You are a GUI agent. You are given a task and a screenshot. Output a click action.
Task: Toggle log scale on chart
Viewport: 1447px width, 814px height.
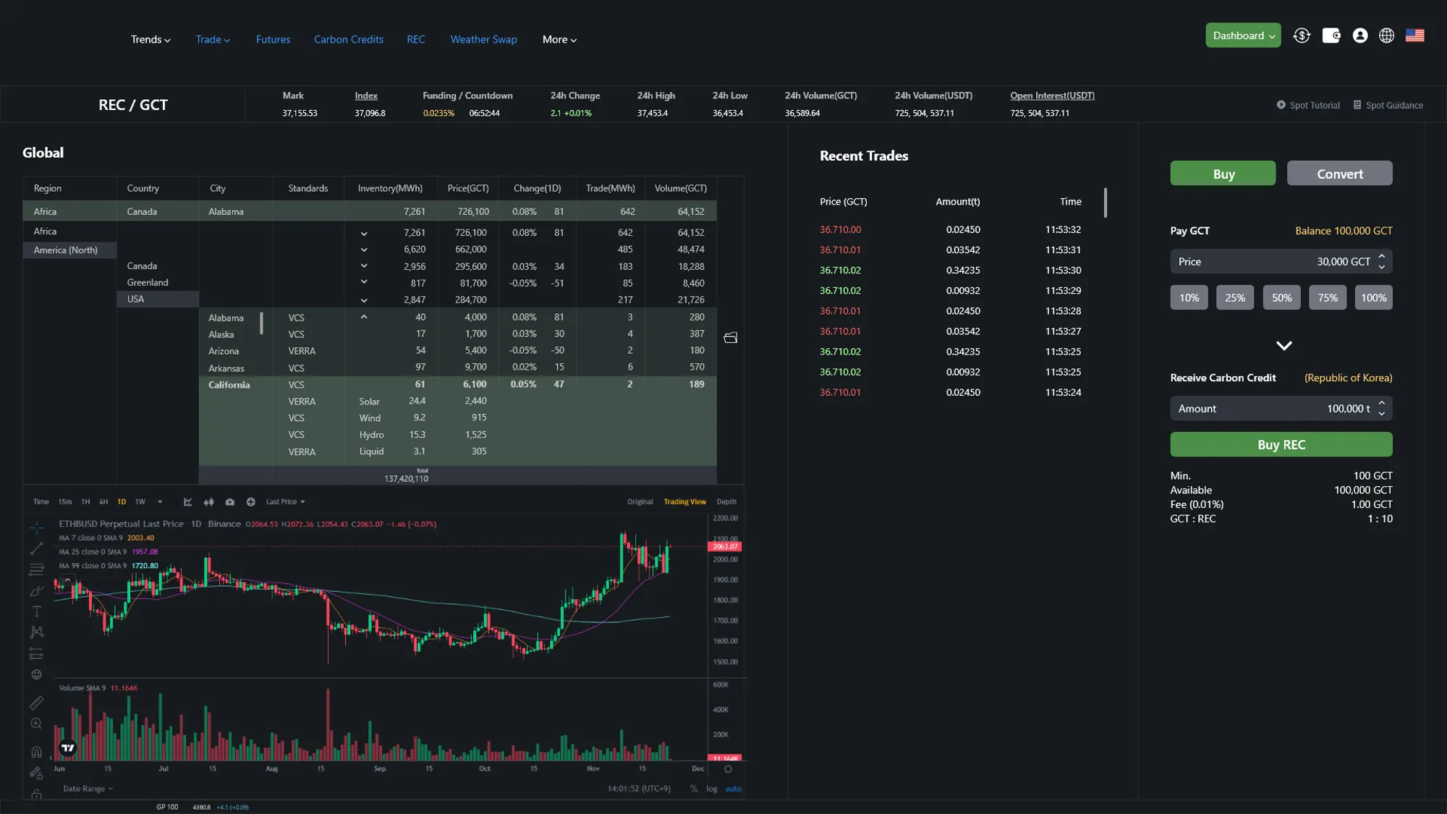pos(712,789)
